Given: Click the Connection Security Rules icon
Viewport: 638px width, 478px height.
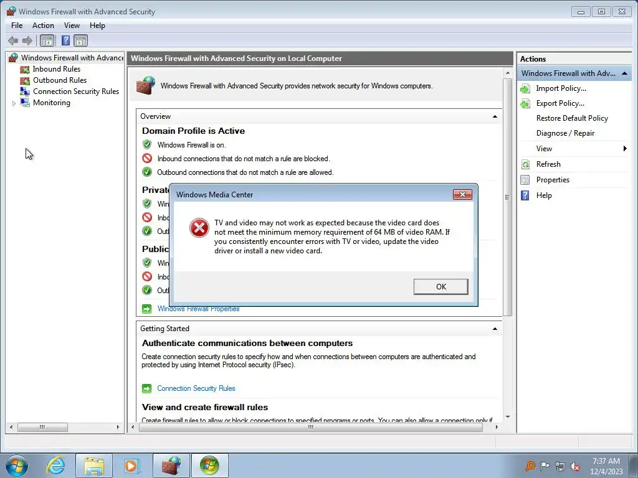Looking at the screenshot, I should tap(25, 91).
